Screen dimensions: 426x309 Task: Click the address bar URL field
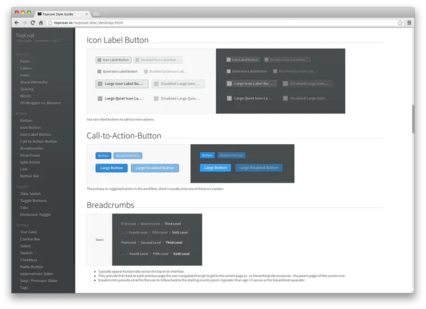(x=222, y=23)
